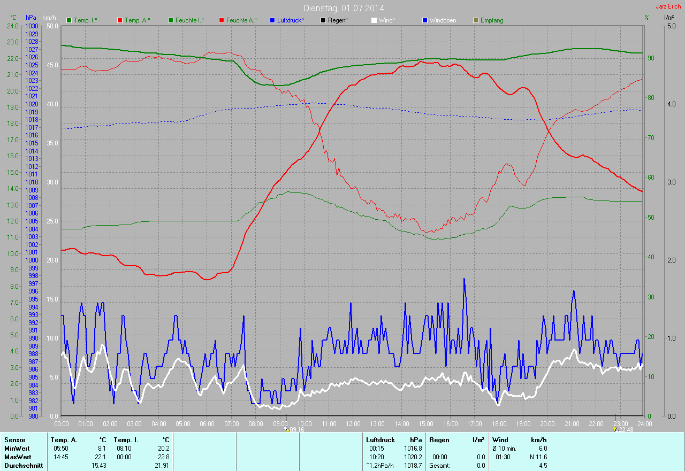Screen dimensions: 685x471
Task: Click the 12:00 label on the time axis
Action: [353, 423]
